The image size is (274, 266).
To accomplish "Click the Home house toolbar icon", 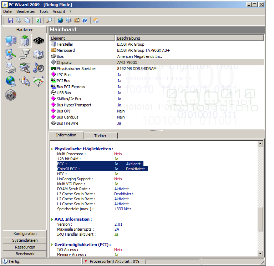I will click(96, 20).
